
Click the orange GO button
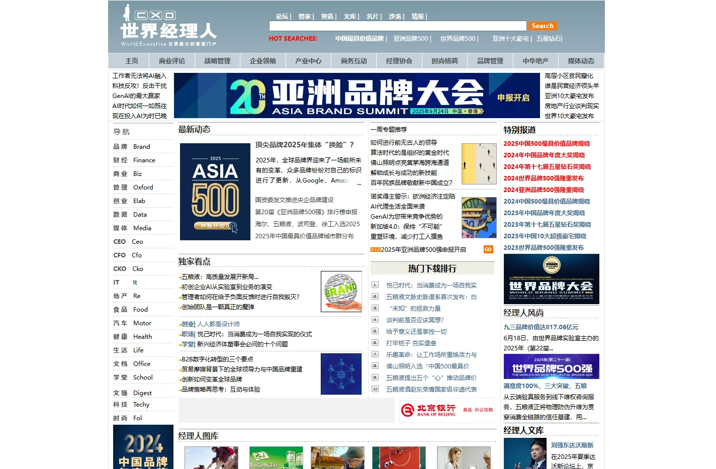[x=488, y=249]
